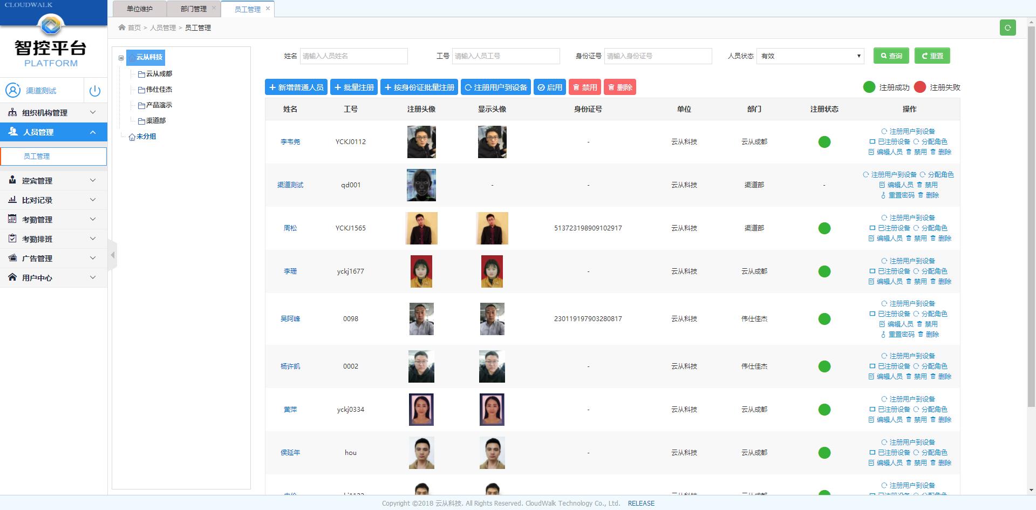
Task: Click the red 禁用 toolbar button
Action: pyautogui.click(x=584, y=87)
